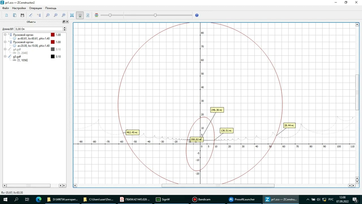Click the 0.10 width value of g5.gdf
The height and width of the screenshot is (204, 362).
[58, 57]
